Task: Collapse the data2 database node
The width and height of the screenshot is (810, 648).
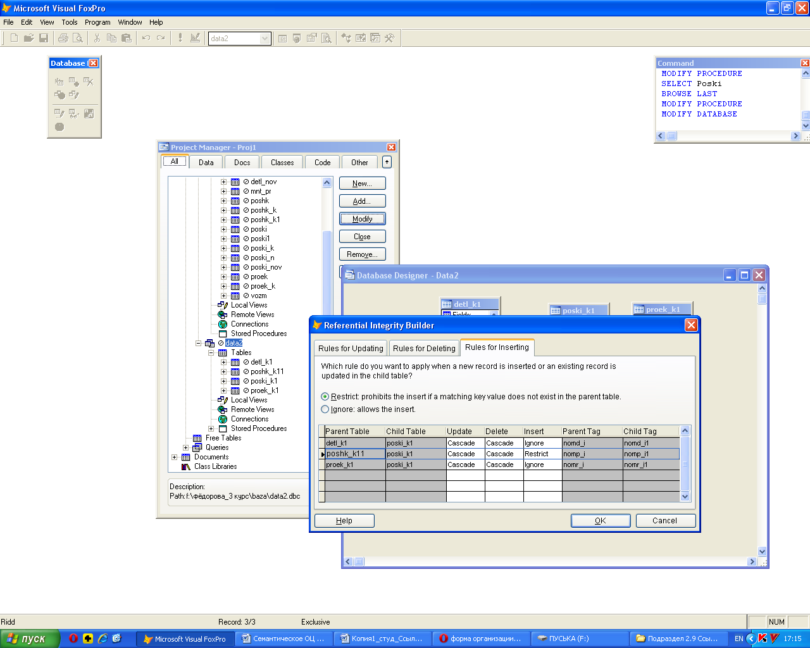Action: click(x=198, y=343)
